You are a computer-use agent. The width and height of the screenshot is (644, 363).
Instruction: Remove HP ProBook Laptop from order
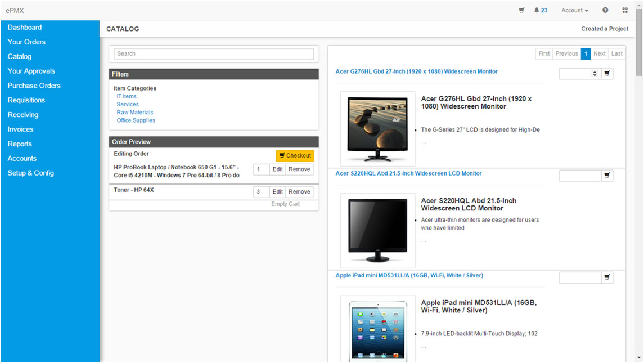coord(299,169)
